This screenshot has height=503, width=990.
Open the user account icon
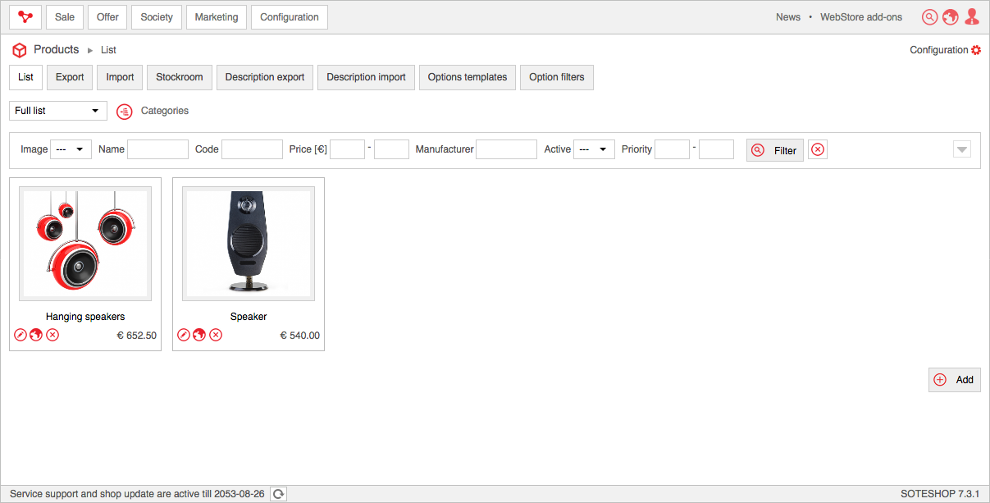pyautogui.click(x=972, y=17)
